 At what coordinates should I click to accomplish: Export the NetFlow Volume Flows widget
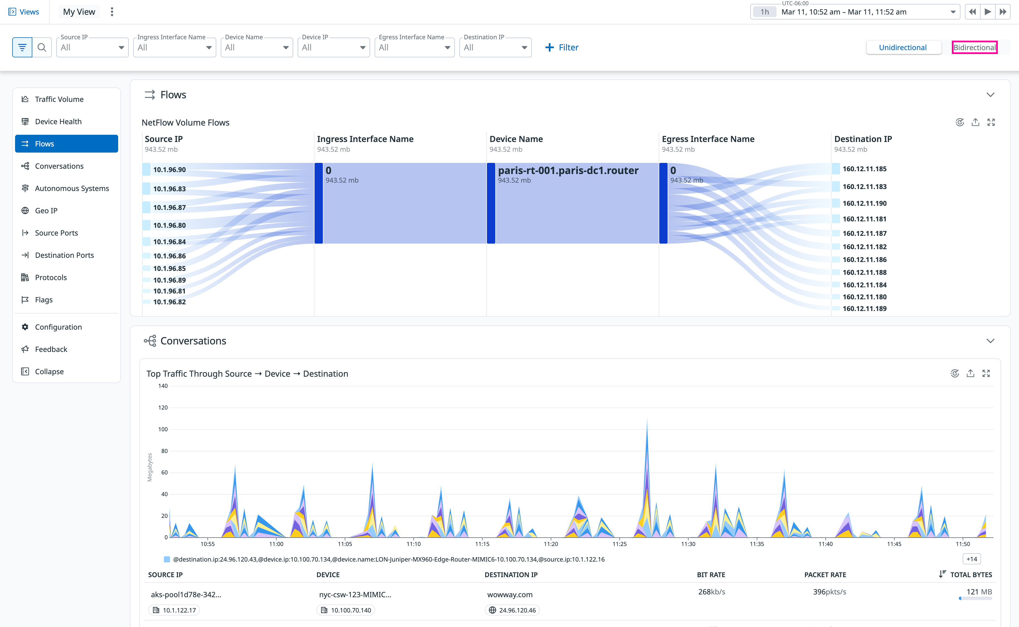pos(976,122)
